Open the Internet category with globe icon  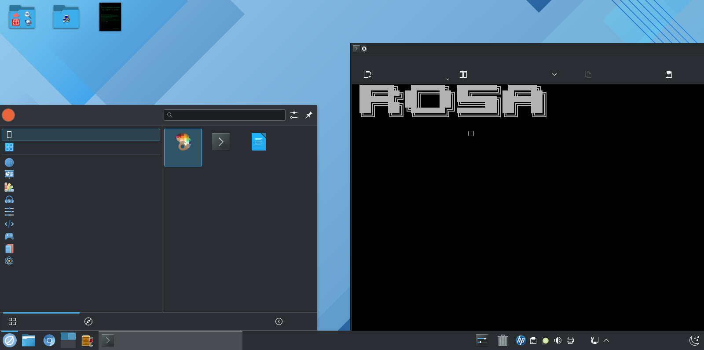[x=9, y=162]
